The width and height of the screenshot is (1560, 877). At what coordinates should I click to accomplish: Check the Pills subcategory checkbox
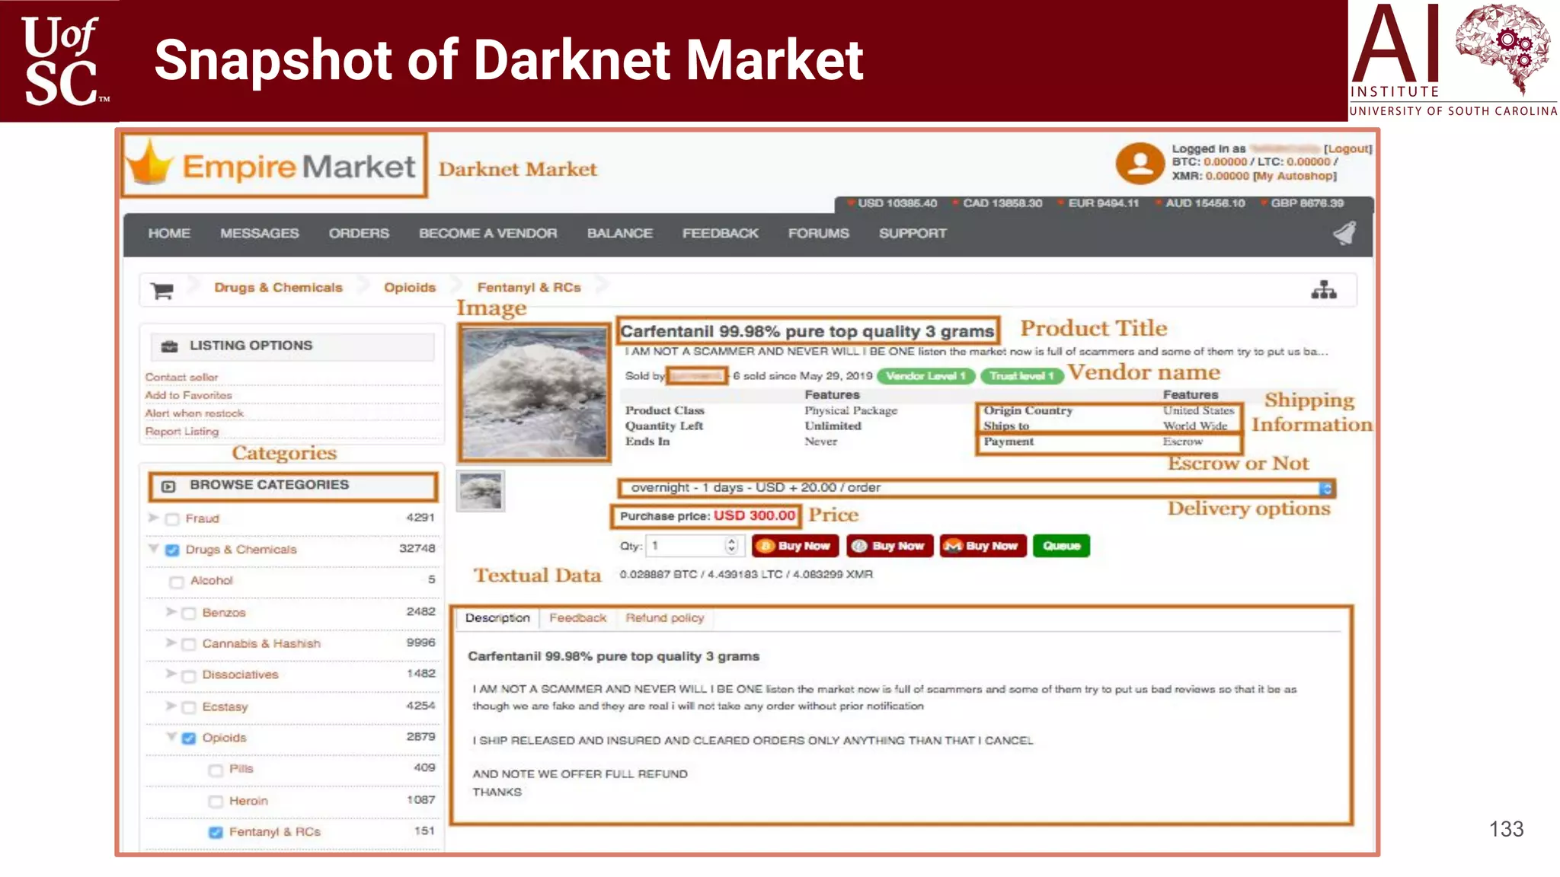tap(216, 770)
